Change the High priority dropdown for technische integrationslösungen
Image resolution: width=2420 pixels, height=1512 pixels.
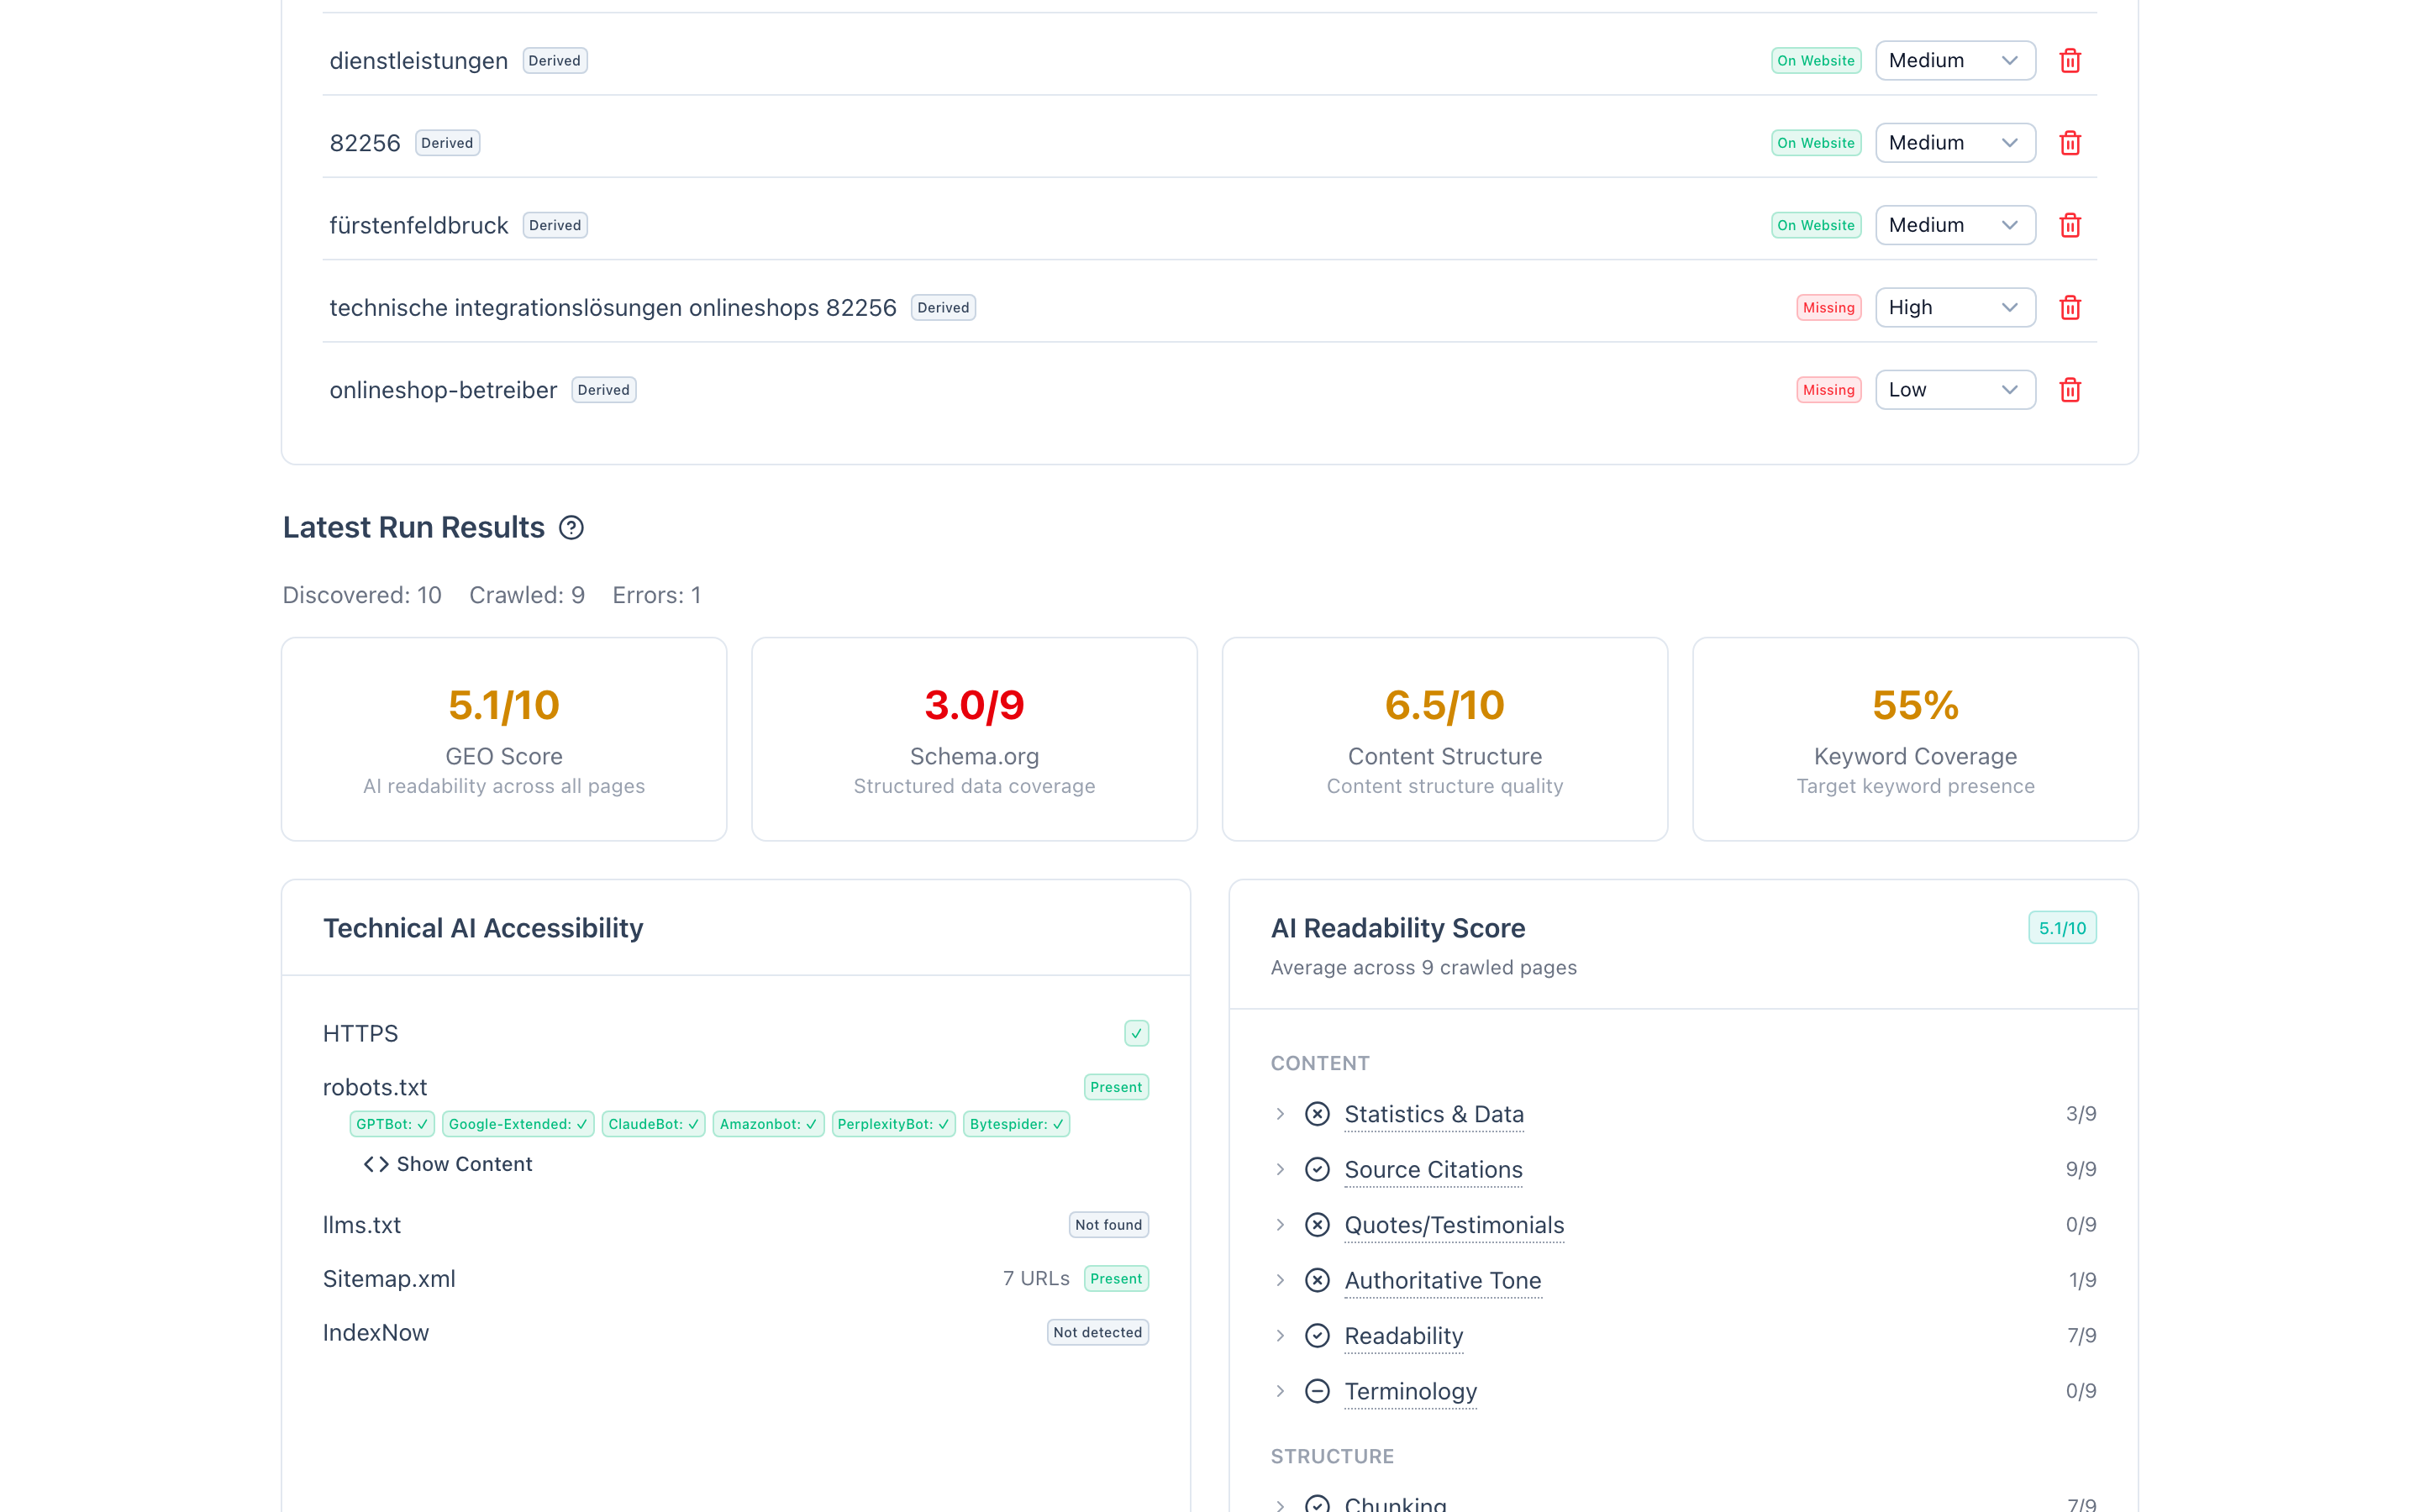tap(1954, 308)
